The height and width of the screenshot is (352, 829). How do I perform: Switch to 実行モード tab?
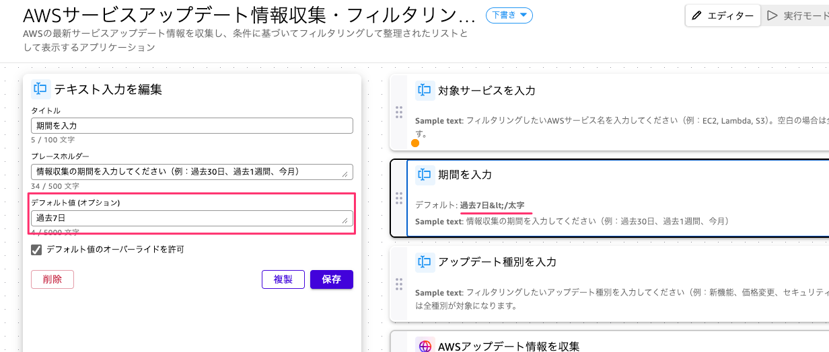(x=798, y=15)
